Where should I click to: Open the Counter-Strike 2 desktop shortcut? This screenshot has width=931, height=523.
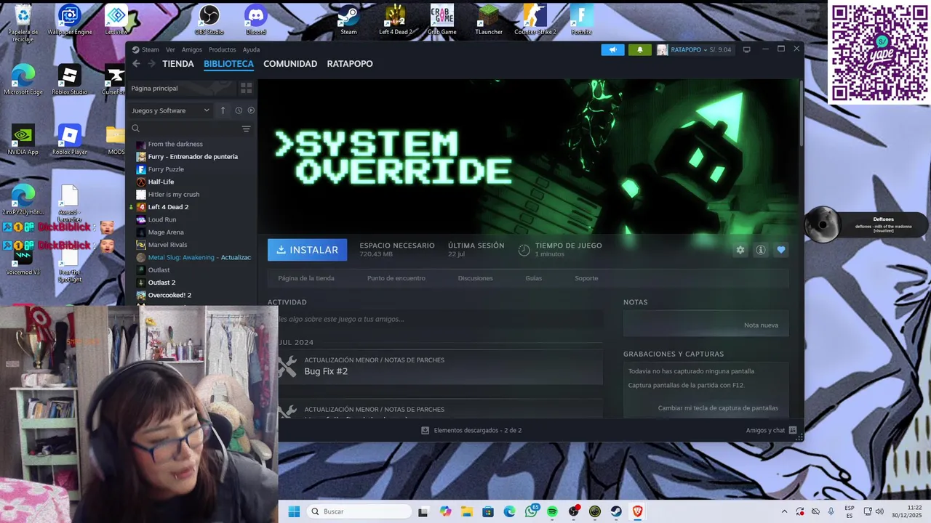(x=535, y=20)
